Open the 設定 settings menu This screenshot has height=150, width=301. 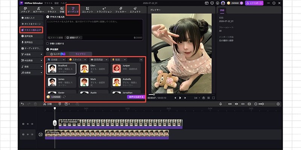click(x=56, y=3)
